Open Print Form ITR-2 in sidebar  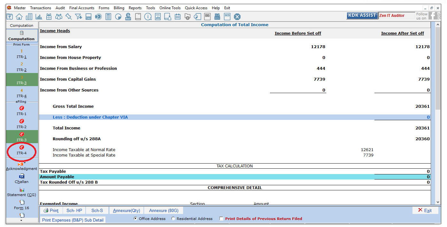coord(22,67)
